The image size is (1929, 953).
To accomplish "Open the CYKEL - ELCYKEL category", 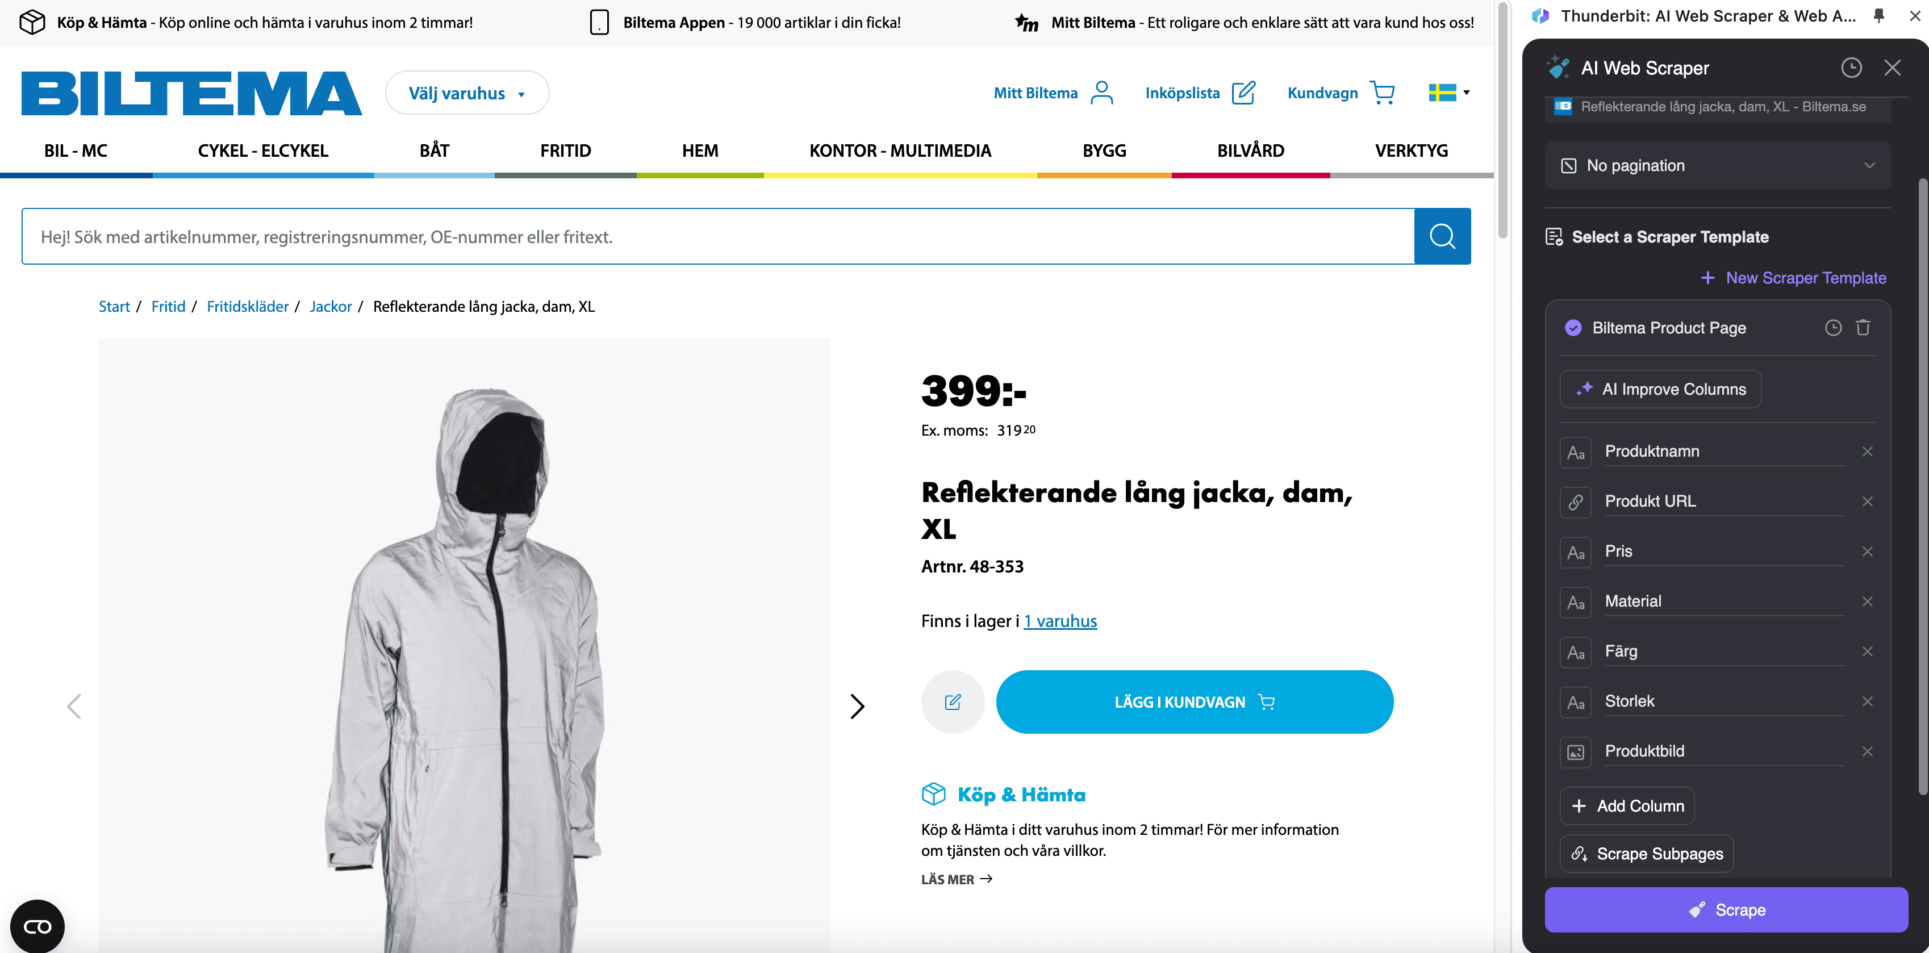I will (x=263, y=151).
